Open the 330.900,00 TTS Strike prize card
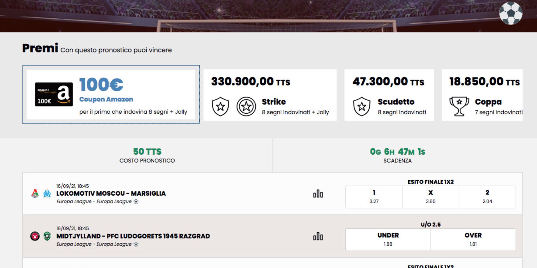 click(x=270, y=95)
